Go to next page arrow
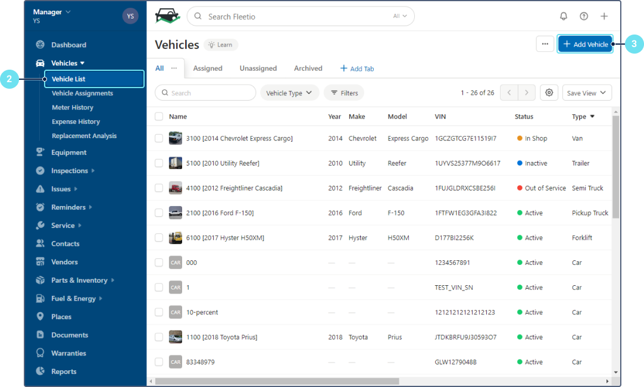This screenshot has height=387, width=644. 526,93
